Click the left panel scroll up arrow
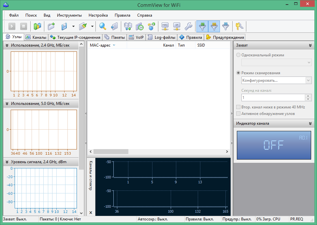Image resolution: width=317 pixels, height=225 pixels. 81,44
